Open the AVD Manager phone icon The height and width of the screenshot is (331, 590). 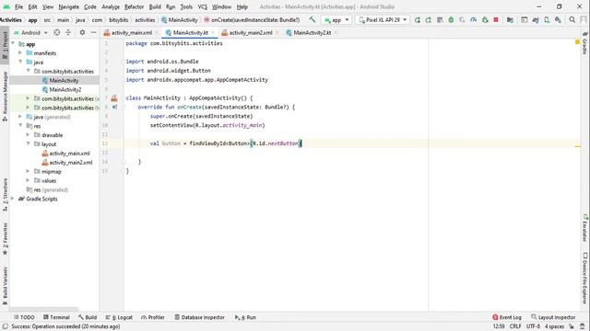click(x=547, y=20)
